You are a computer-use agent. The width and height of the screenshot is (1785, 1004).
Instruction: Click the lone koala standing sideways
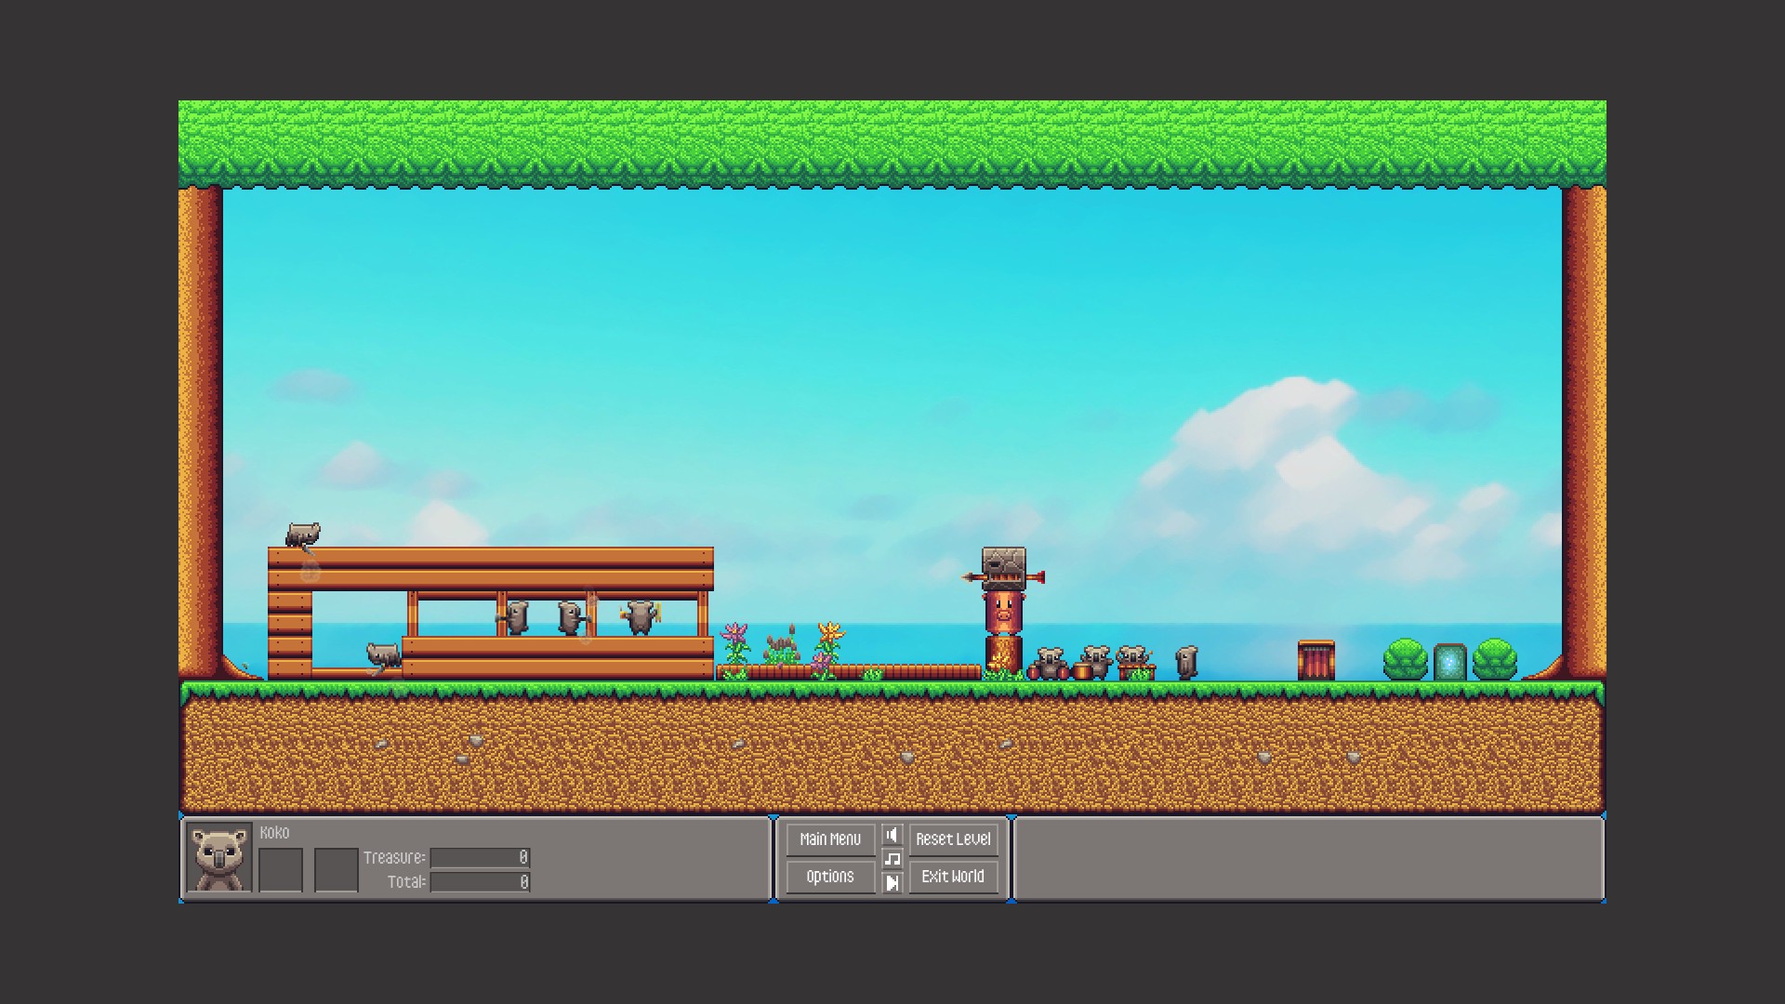click(x=1186, y=662)
